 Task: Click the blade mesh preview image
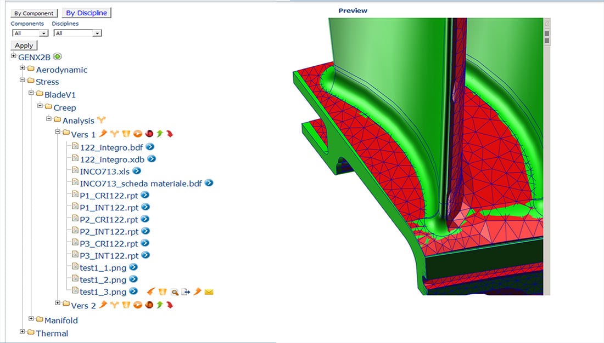pos(418,157)
